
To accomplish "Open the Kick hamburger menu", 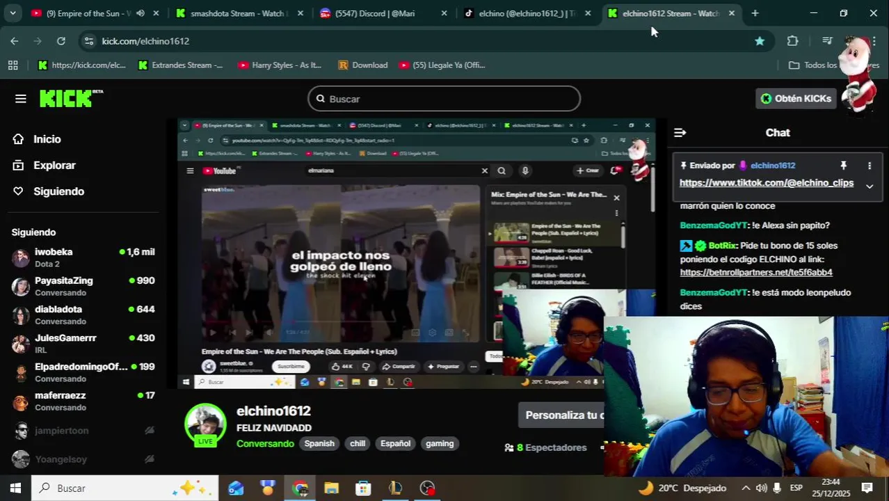I will 20,99.
